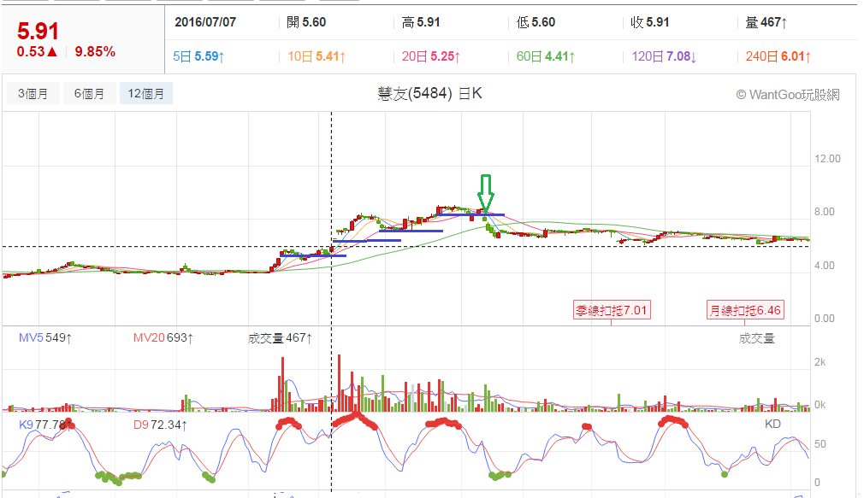Switch chart to 6個月 range

click(89, 94)
